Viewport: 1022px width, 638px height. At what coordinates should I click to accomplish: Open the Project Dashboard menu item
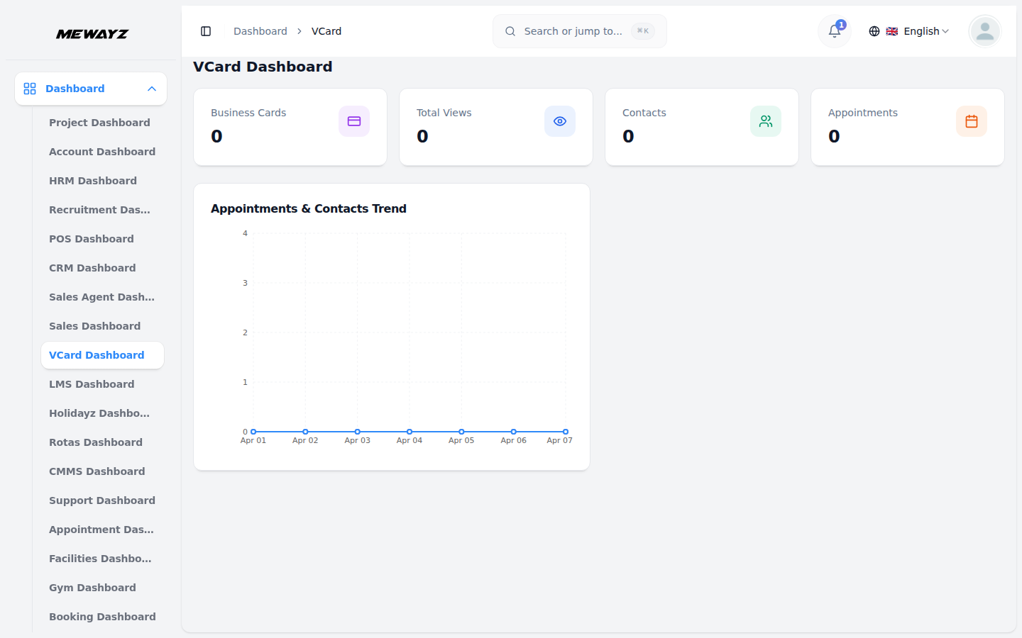point(99,123)
